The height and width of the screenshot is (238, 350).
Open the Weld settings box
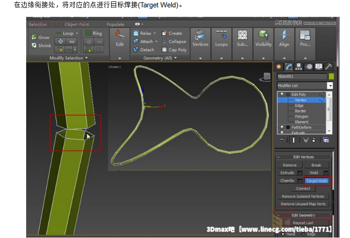point(327,172)
